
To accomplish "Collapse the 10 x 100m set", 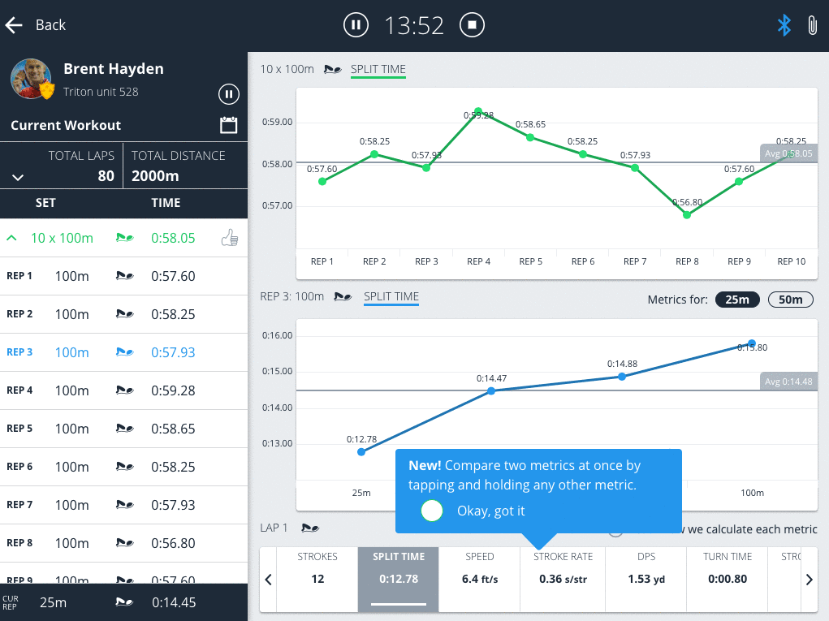I will coord(11,238).
